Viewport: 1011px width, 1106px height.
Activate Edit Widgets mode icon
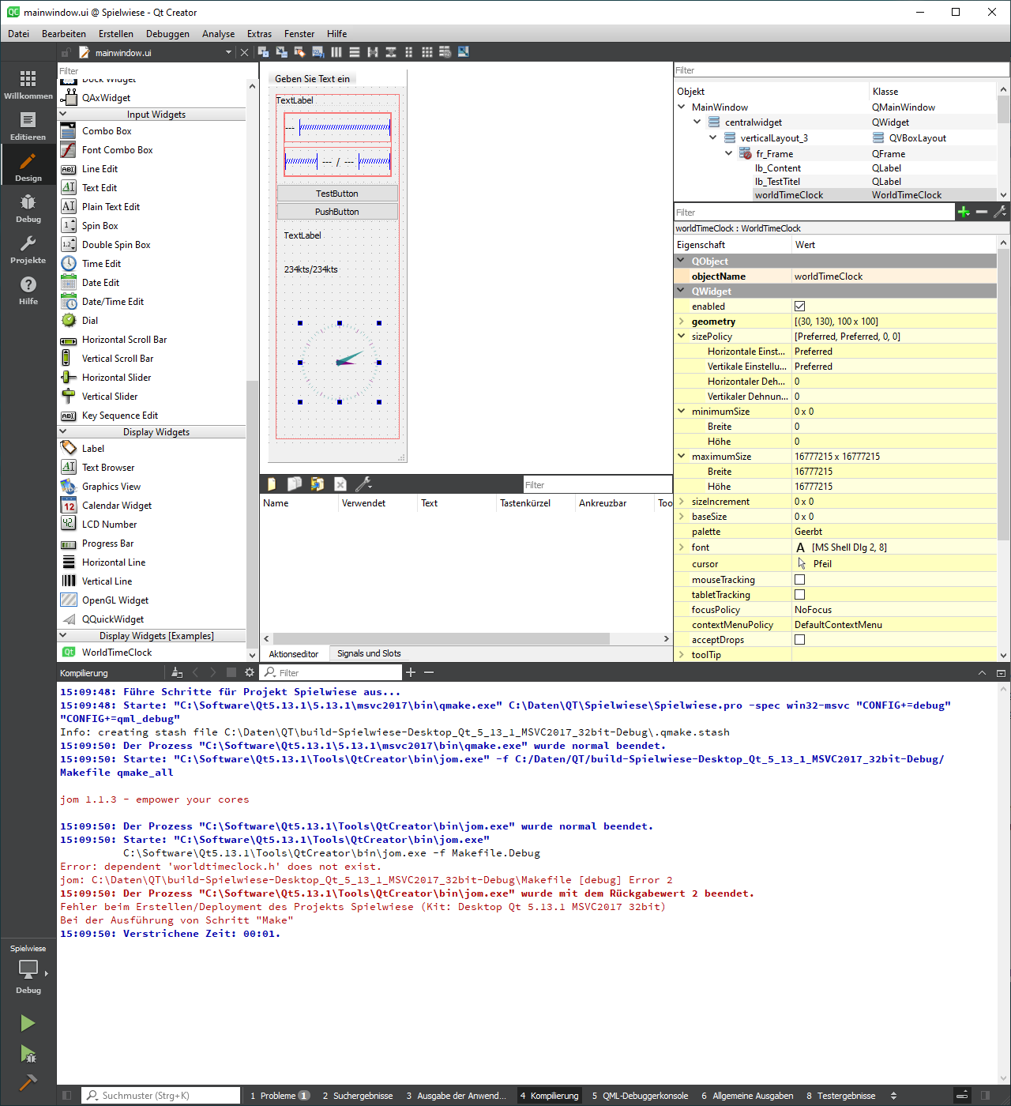click(264, 52)
